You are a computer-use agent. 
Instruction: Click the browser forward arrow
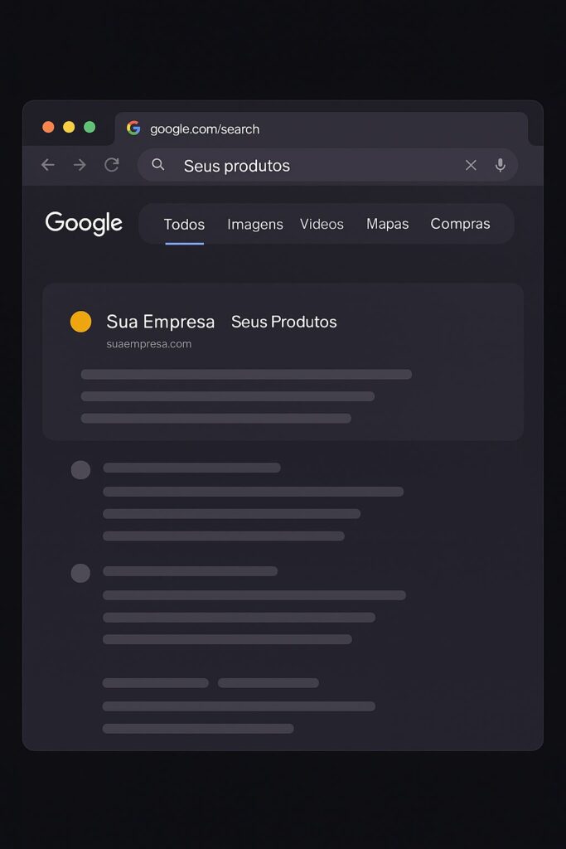pyautogui.click(x=80, y=165)
